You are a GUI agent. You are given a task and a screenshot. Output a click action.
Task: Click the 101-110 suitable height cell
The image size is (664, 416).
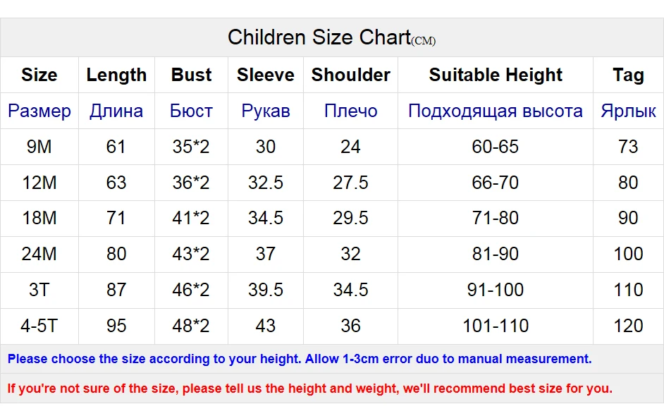tap(496, 326)
